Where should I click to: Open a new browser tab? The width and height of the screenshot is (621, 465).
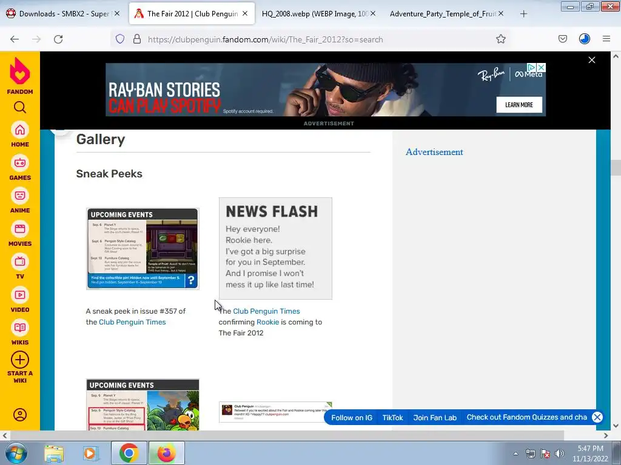tap(523, 14)
